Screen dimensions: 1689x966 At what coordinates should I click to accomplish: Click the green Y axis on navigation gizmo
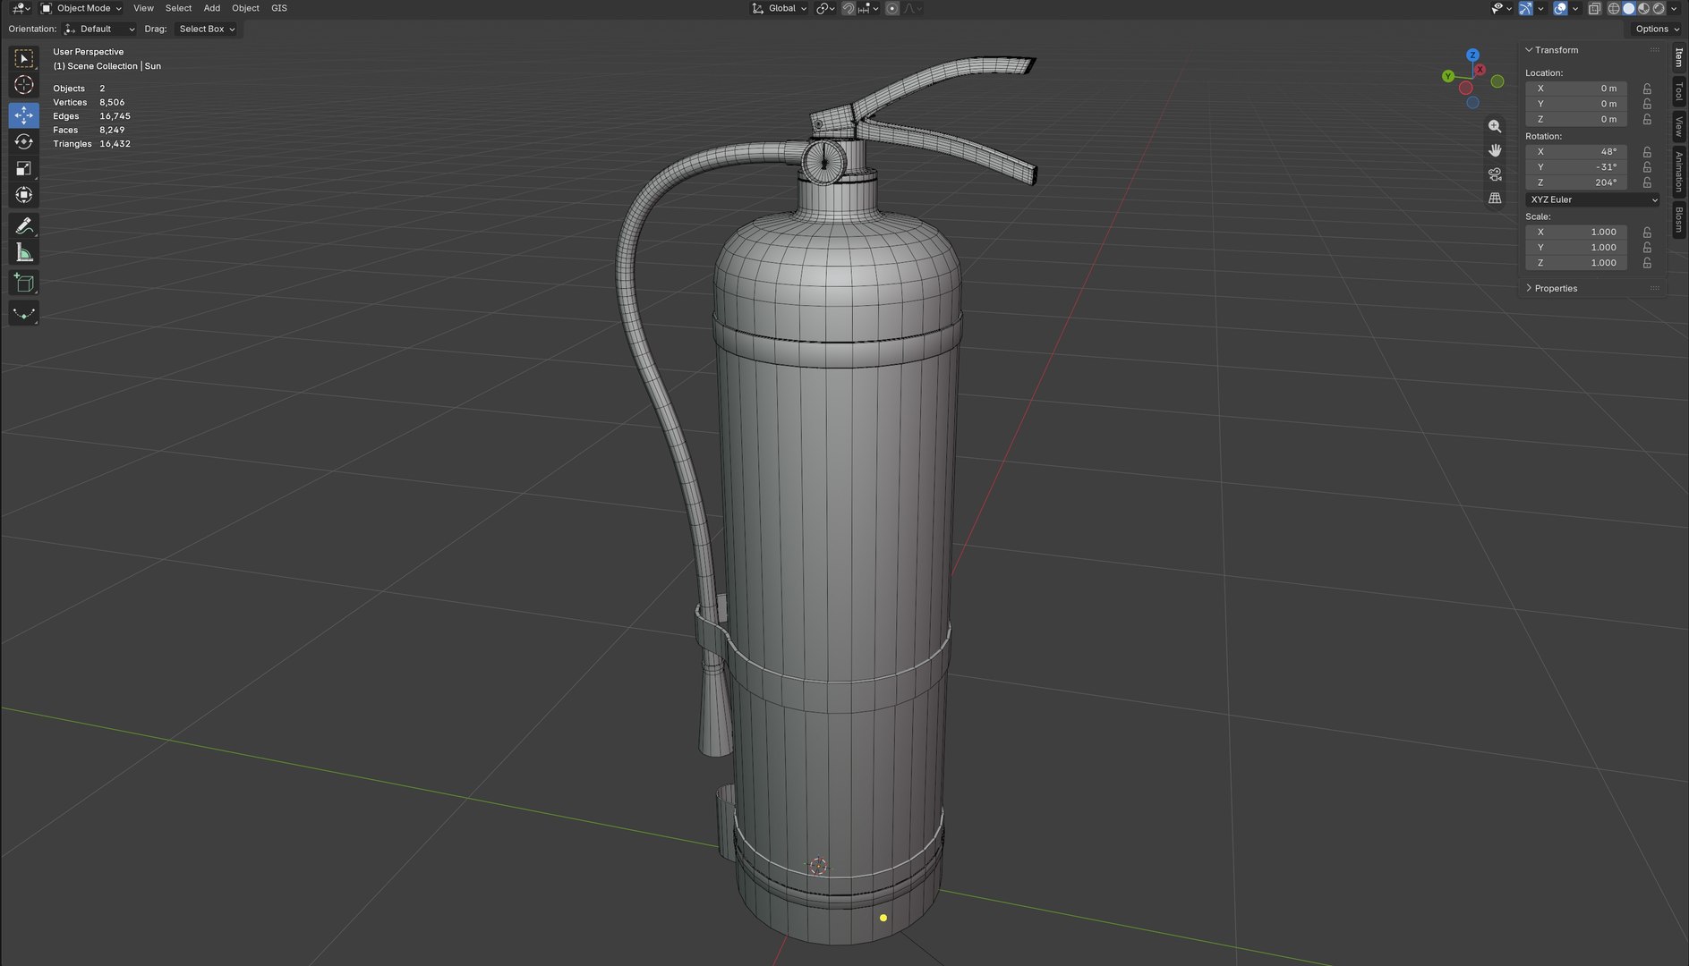pos(1447,76)
